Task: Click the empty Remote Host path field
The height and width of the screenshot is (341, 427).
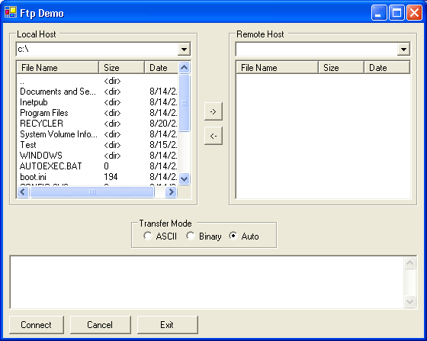Action: tap(316, 50)
